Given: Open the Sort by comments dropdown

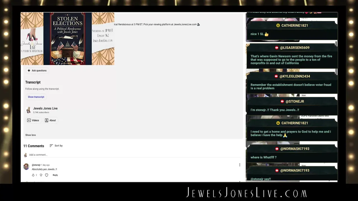Looking at the screenshot, I should click(x=56, y=146).
